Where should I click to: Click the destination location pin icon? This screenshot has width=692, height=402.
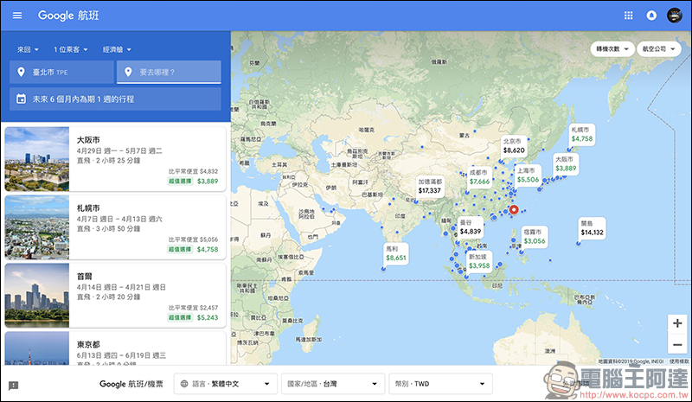click(x=128, y=72)
